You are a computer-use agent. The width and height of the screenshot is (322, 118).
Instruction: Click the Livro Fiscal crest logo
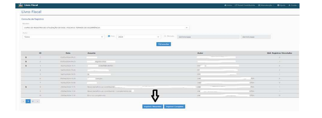click(x=20, y=5)
